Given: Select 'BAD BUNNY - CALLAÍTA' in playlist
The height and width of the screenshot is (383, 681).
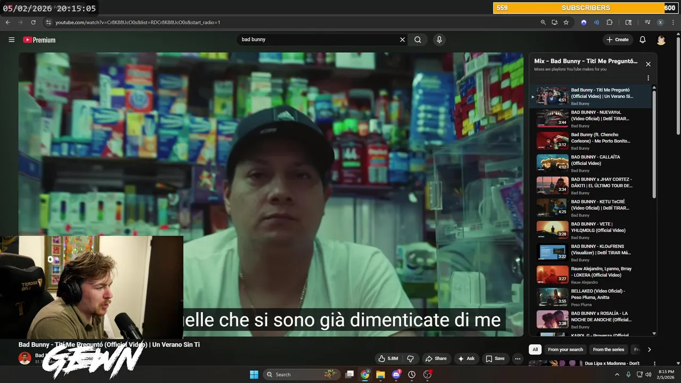Looking at the screenshot, I should click(590, 163).
